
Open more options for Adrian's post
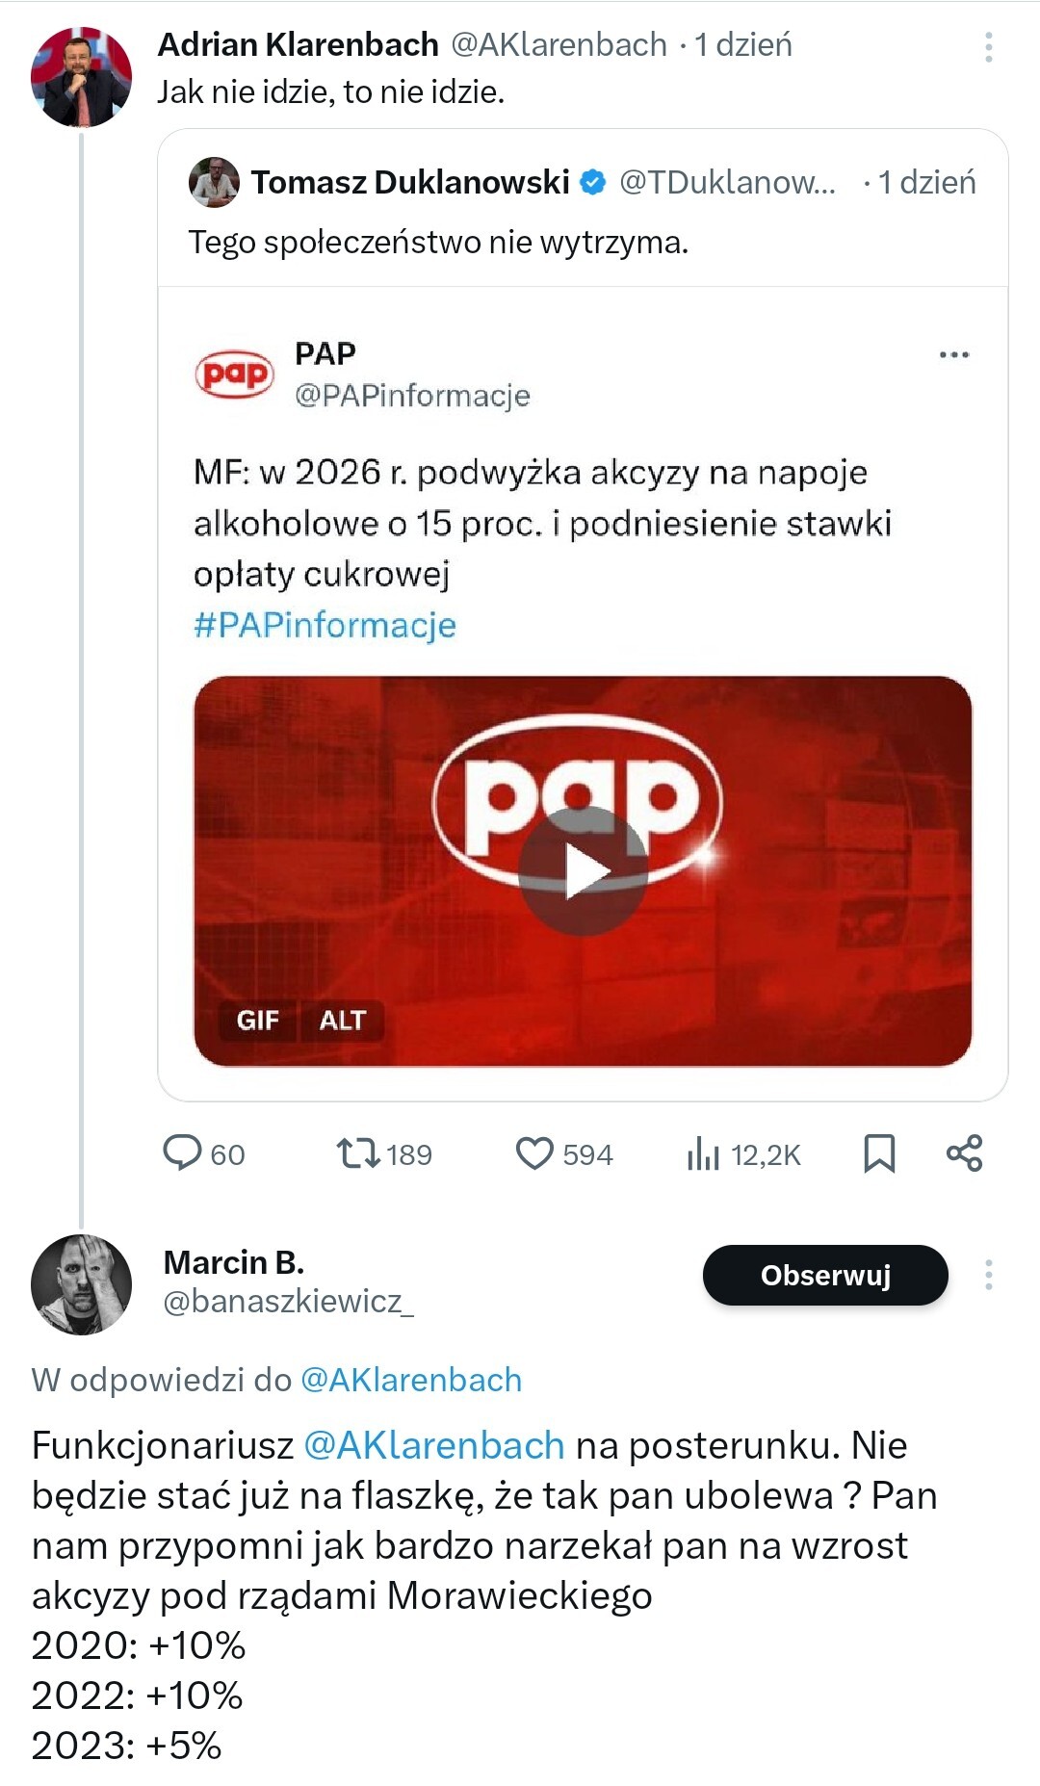click(988, 47)
